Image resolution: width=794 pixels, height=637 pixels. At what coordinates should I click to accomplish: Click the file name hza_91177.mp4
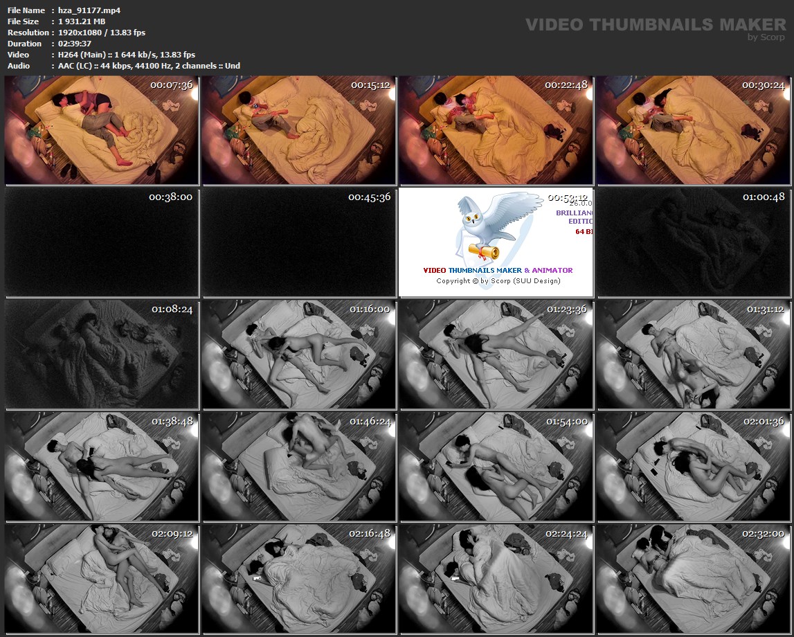tap(89, 10)
